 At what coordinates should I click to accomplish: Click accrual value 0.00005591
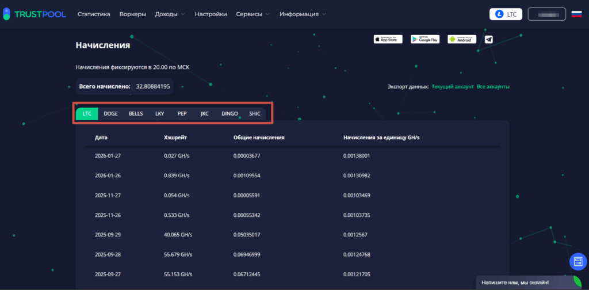(x=247, y=195)
